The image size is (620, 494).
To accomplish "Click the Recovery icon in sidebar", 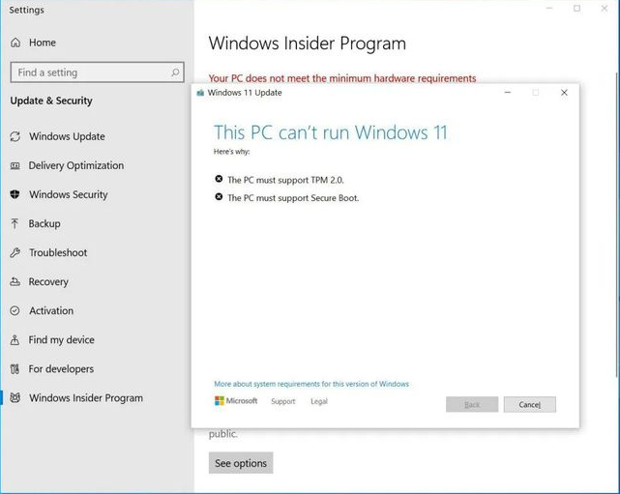I will 15,281.
